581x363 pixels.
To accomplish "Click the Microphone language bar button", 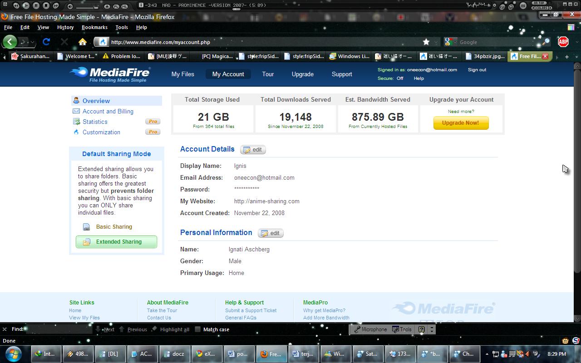I will (x=370, y=329).
